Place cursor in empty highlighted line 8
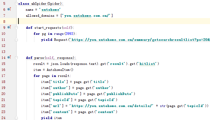The width and height of the screenshot is (210, 120). click(x=114, y=21)
